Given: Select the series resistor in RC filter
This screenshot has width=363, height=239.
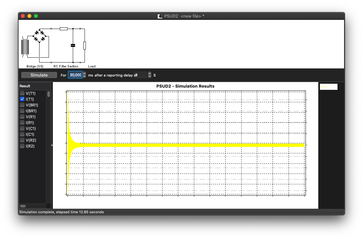Looking at the screenshot, I should click(64, 29).
